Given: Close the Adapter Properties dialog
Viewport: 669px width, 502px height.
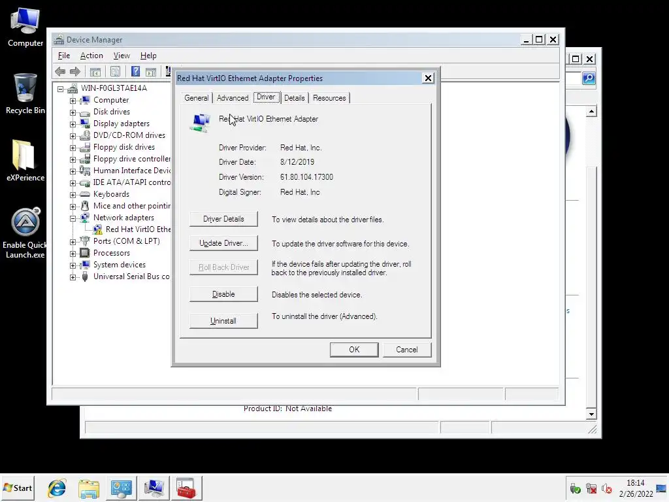Looking at the screenshot, I should click(428, 78).
